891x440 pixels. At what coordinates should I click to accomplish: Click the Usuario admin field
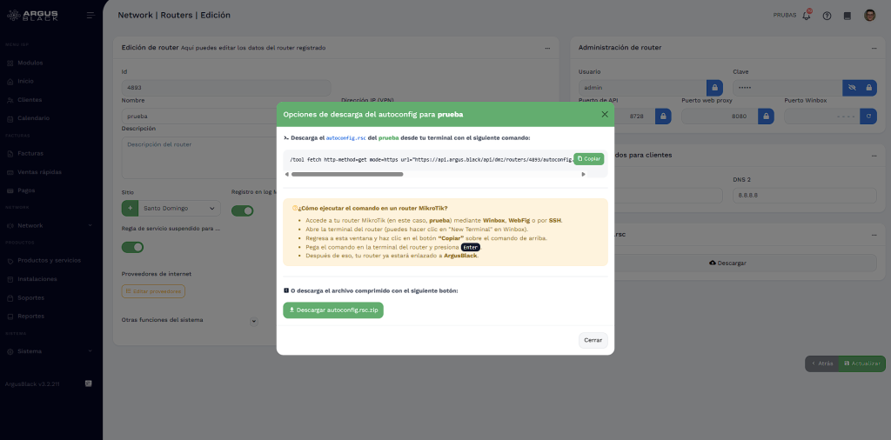point(642,88)
